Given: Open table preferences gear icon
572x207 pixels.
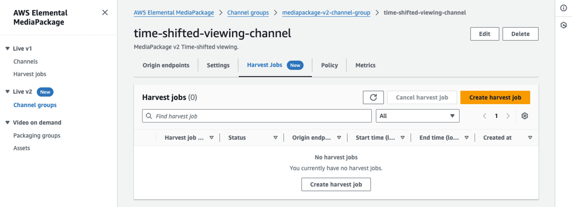Looking at the screenshot, I should click(525, 116).
